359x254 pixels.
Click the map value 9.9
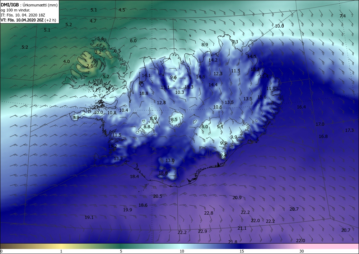(x=234, y=137)
